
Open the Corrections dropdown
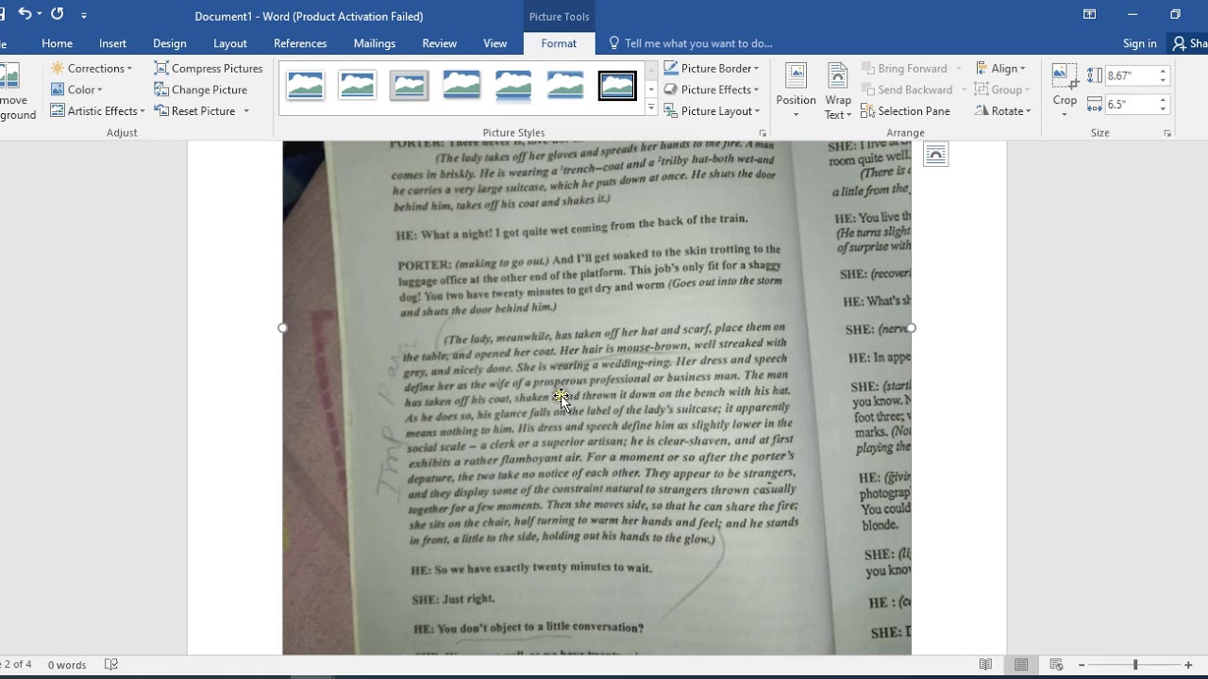92,69
